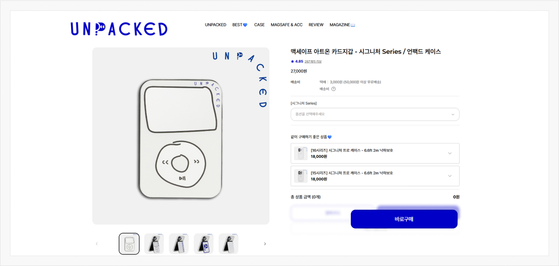Click the 바로구매 buy now button
This screenshot has width=559, height=266.
(x=404, y=219)
